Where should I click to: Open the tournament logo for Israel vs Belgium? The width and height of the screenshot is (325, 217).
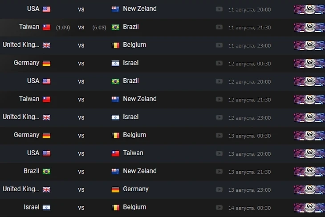(309, 208)
